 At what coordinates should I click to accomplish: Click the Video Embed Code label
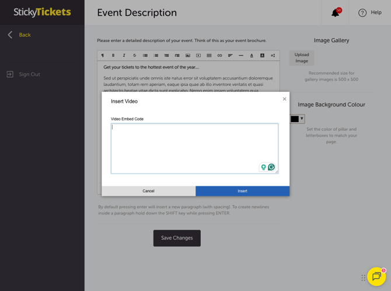tap(127, 119)
